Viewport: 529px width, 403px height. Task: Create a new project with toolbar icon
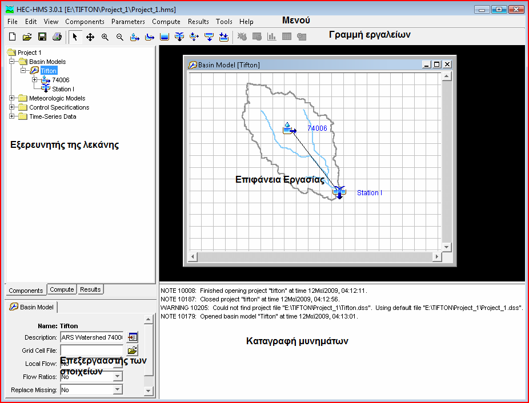point(12,37)
